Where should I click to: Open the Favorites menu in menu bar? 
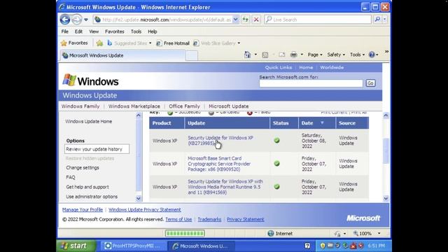coord(115,31)
